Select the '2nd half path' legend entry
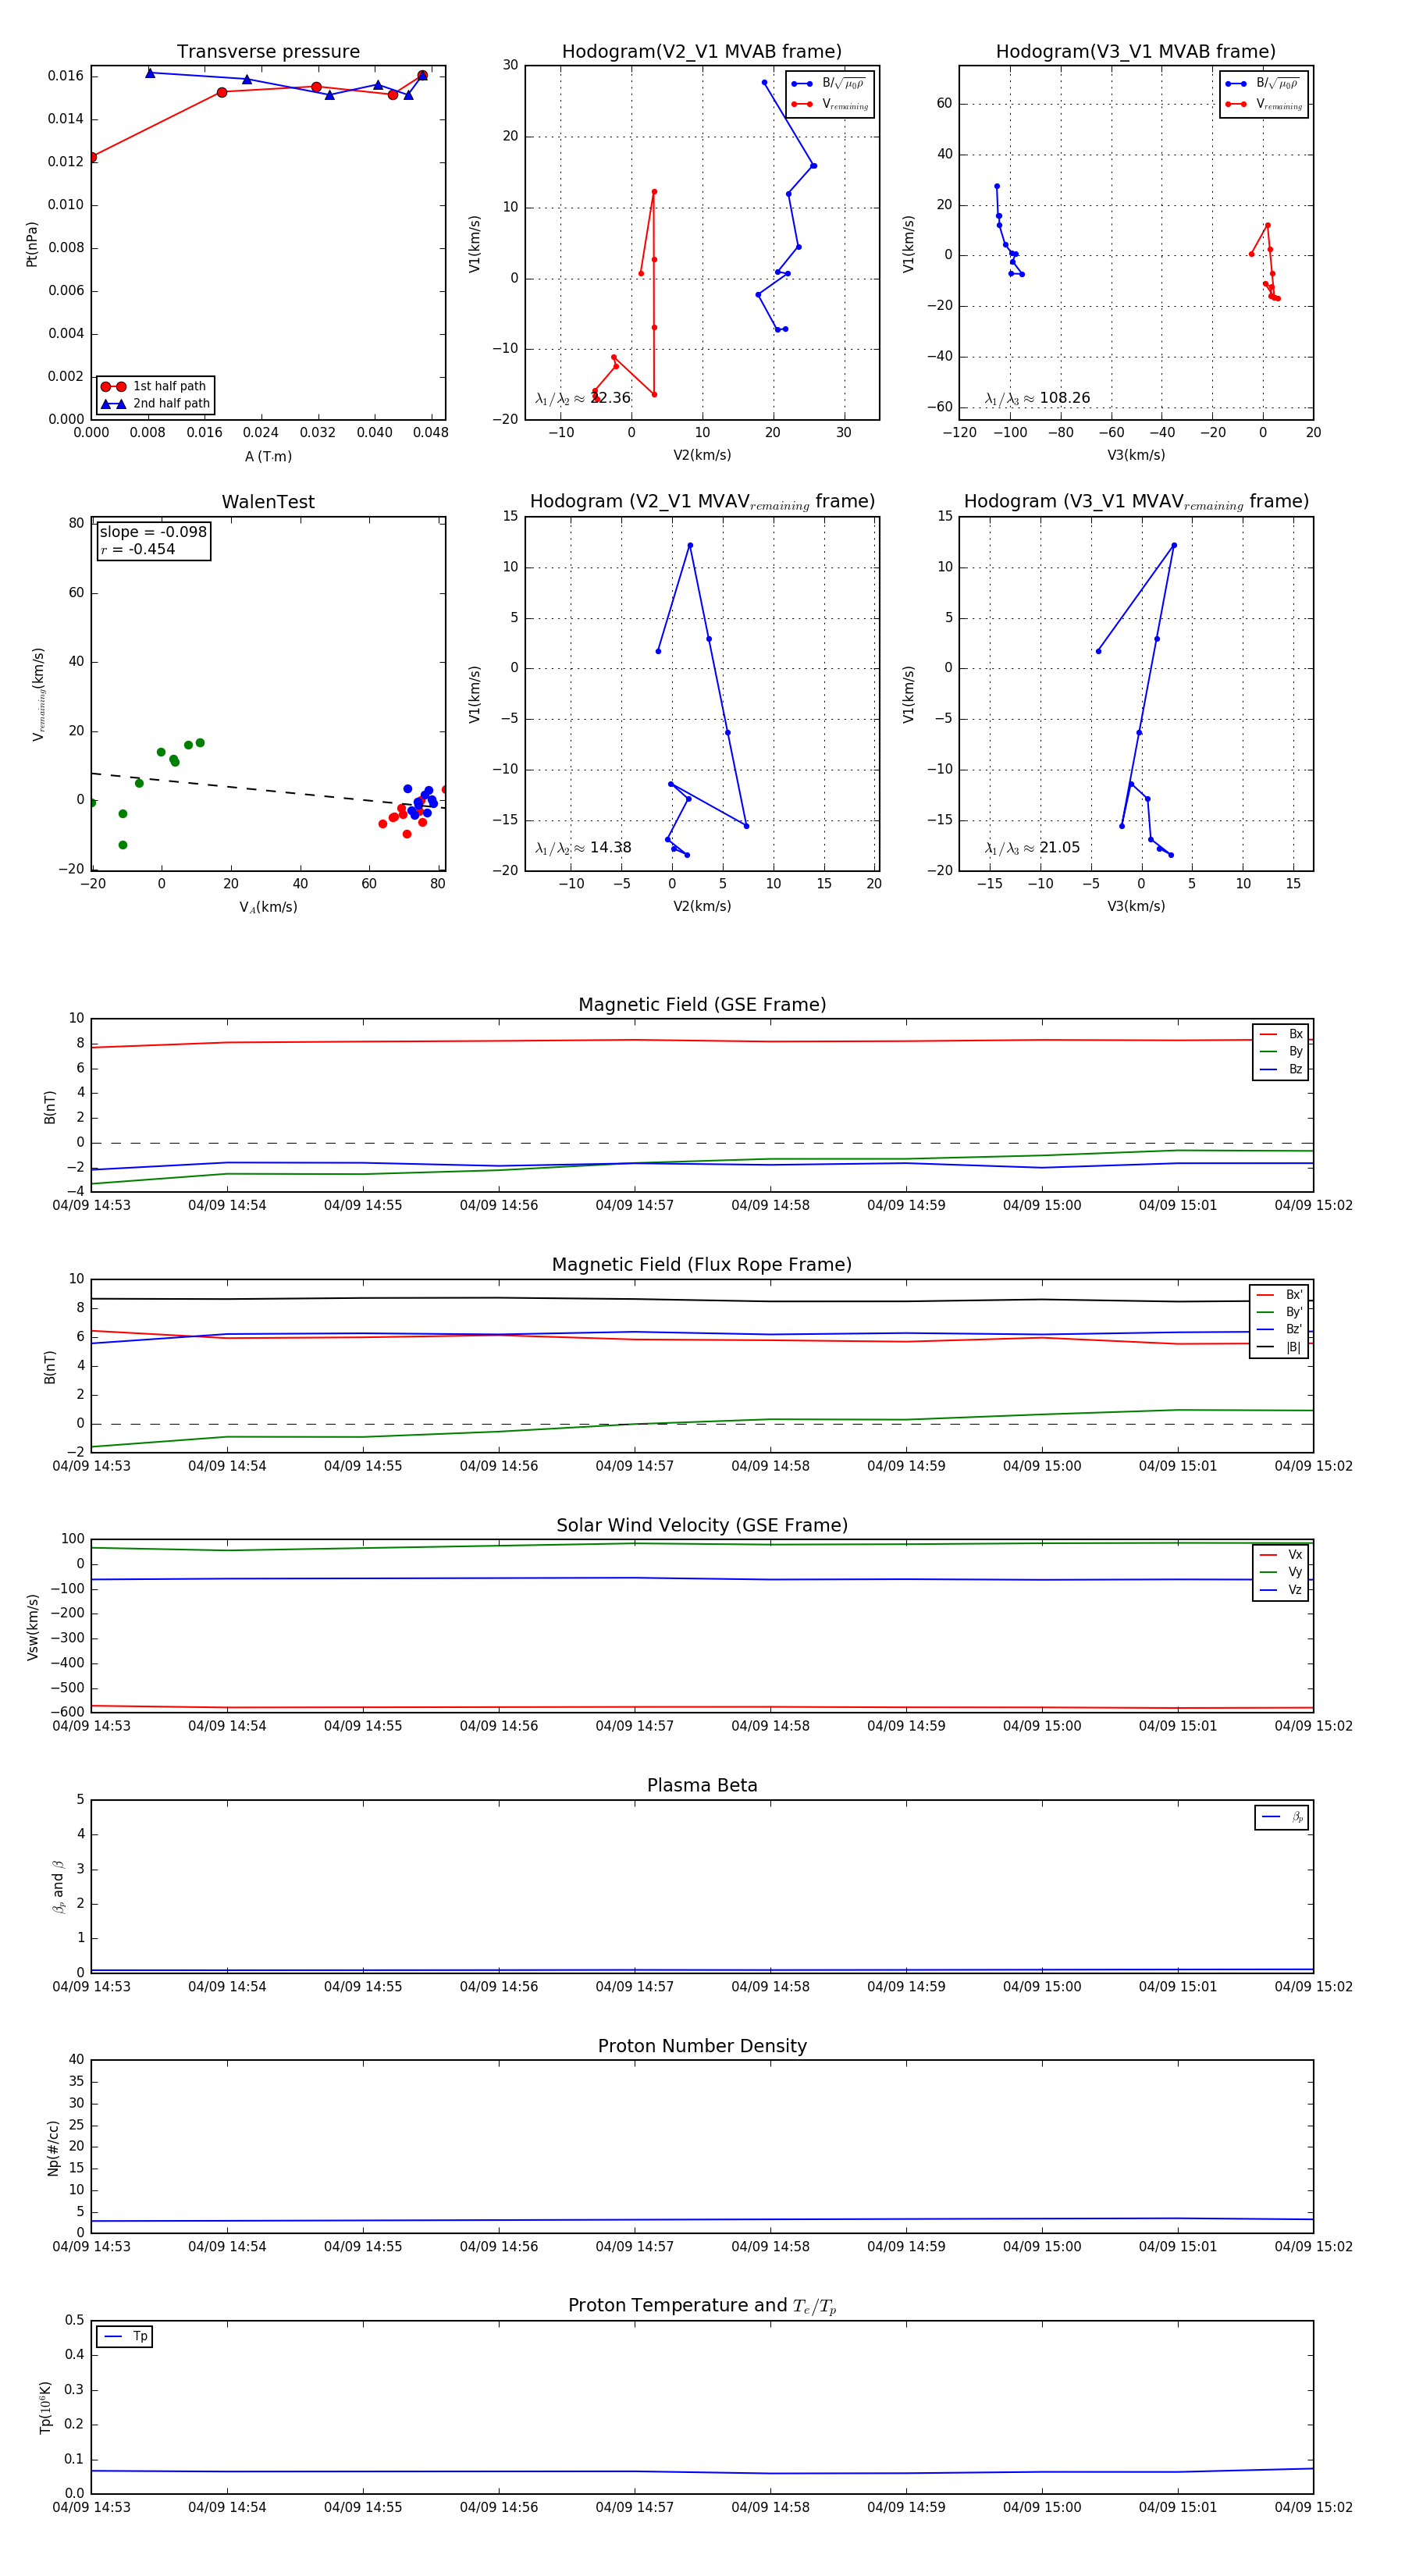Image resolution: width=1405 pixels, height=2576 pixels. pos(155,404)
